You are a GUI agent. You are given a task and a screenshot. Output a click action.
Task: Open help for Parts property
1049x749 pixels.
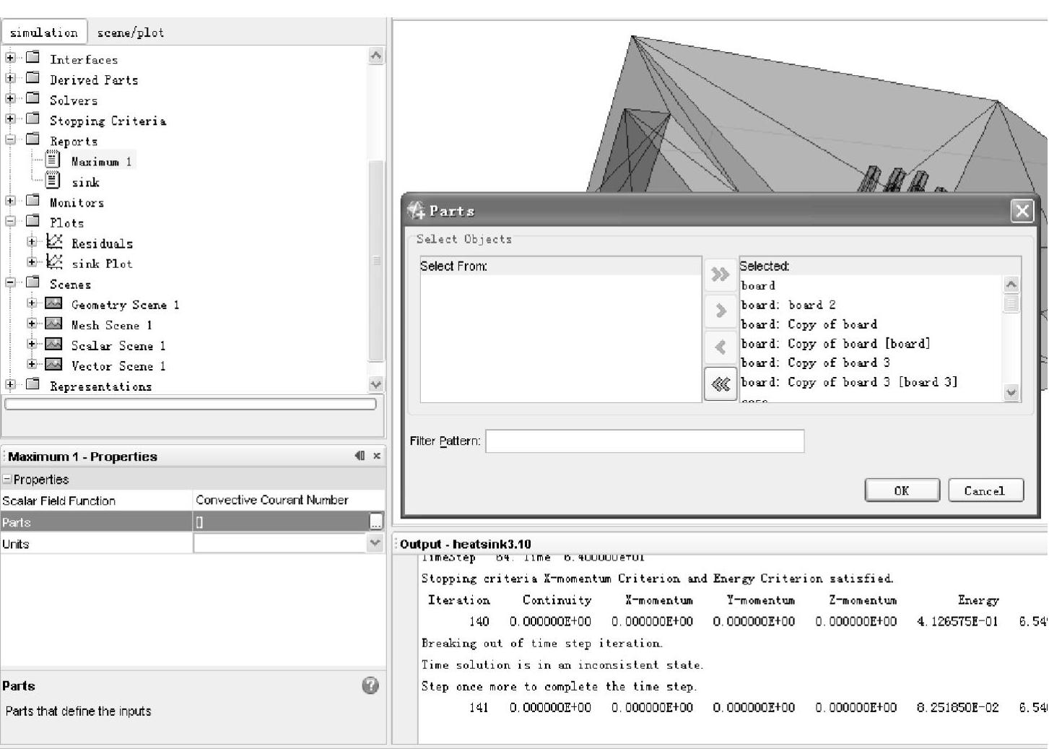click(370, 685)
